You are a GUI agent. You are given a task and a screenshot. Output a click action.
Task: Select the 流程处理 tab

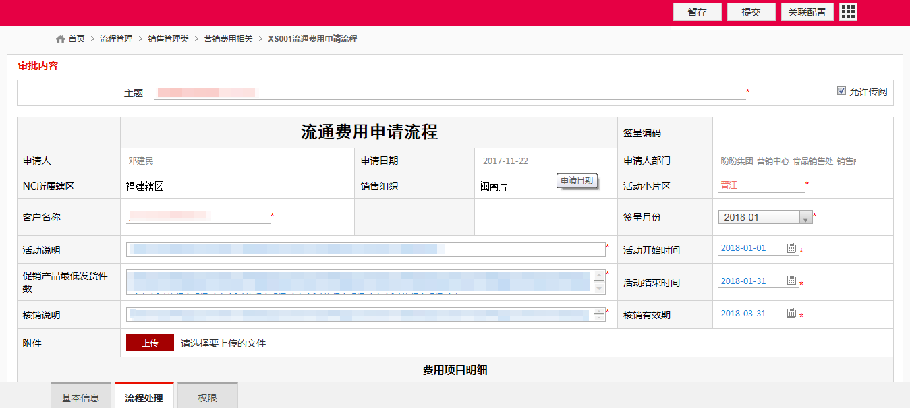tap(144, 398)
